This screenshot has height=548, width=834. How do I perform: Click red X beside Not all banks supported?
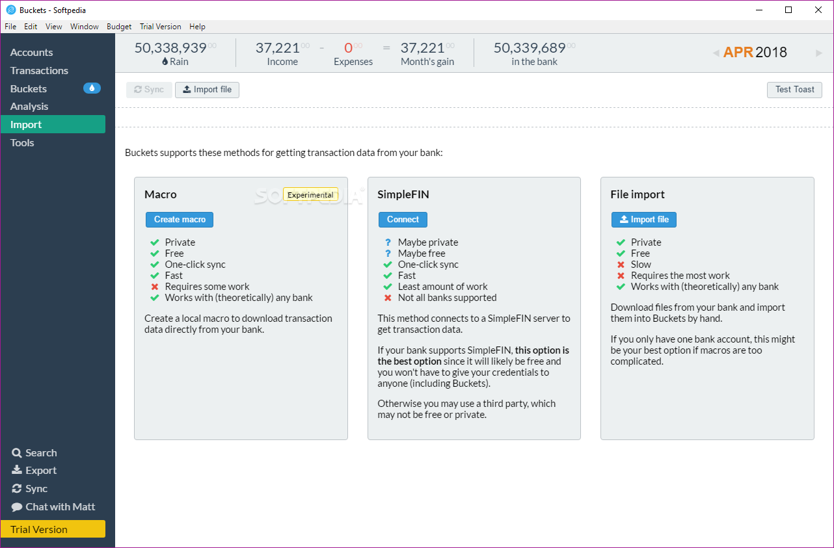click(x=388, y=298)
